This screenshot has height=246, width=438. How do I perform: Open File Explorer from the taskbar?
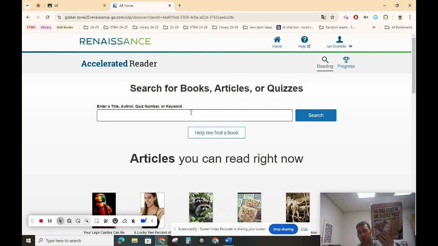[134, 241]
